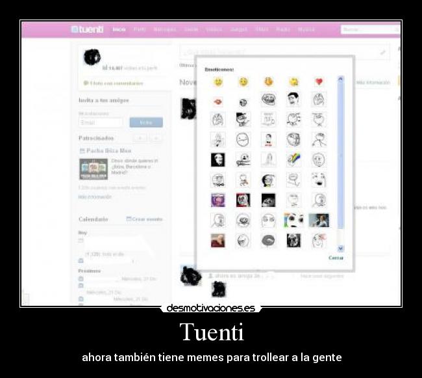
Task: Click the Email invitation input field
Action: [x=101, y=123]
